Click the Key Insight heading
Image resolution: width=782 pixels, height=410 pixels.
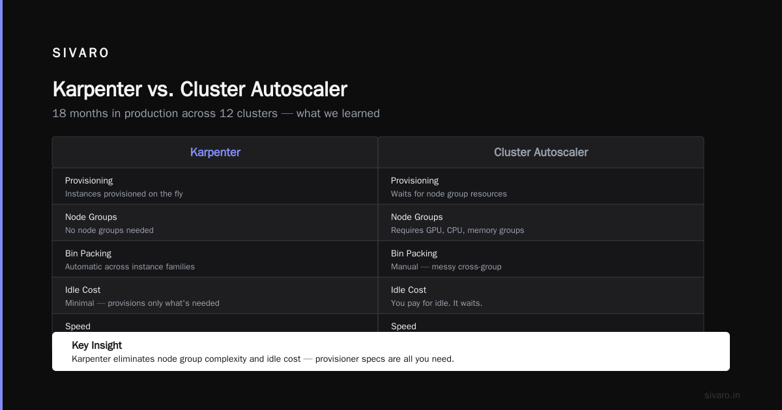click(96, 345)
